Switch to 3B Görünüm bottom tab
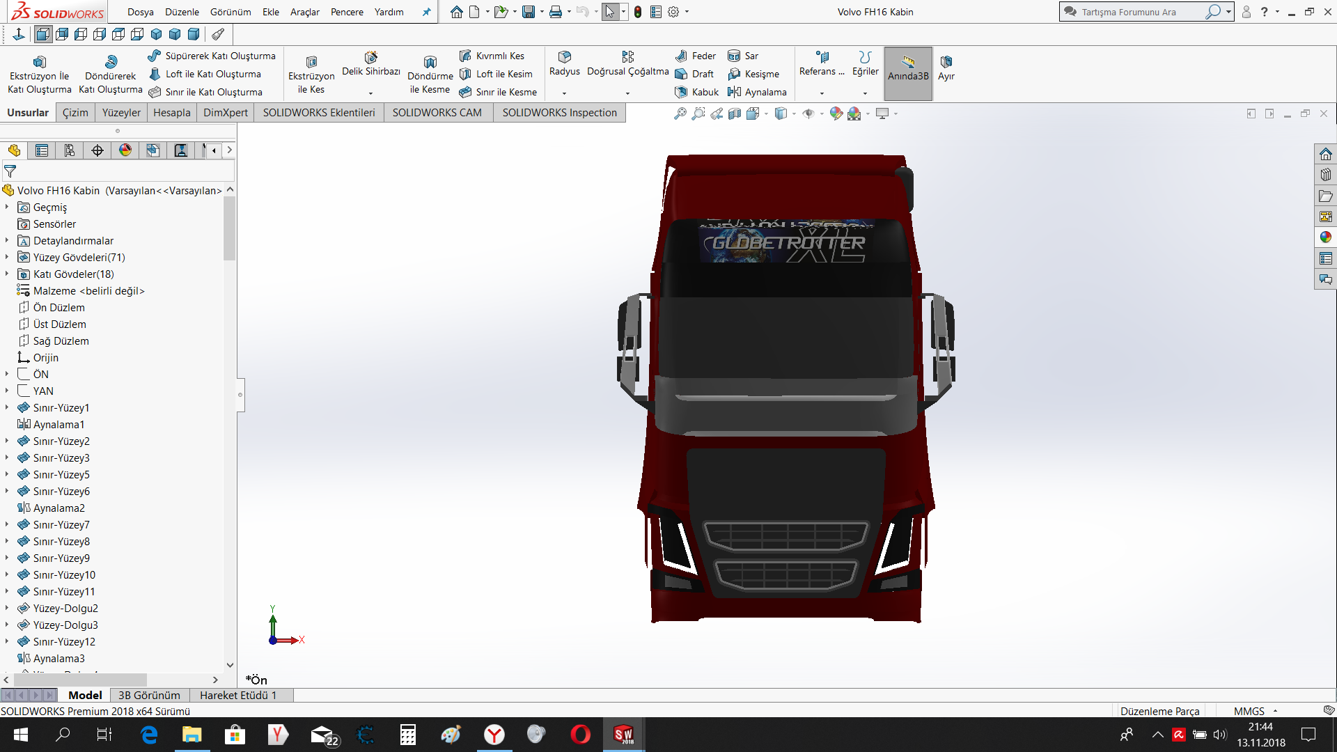The height and width of the screenshot is (752, 1337). click(149, 695)
